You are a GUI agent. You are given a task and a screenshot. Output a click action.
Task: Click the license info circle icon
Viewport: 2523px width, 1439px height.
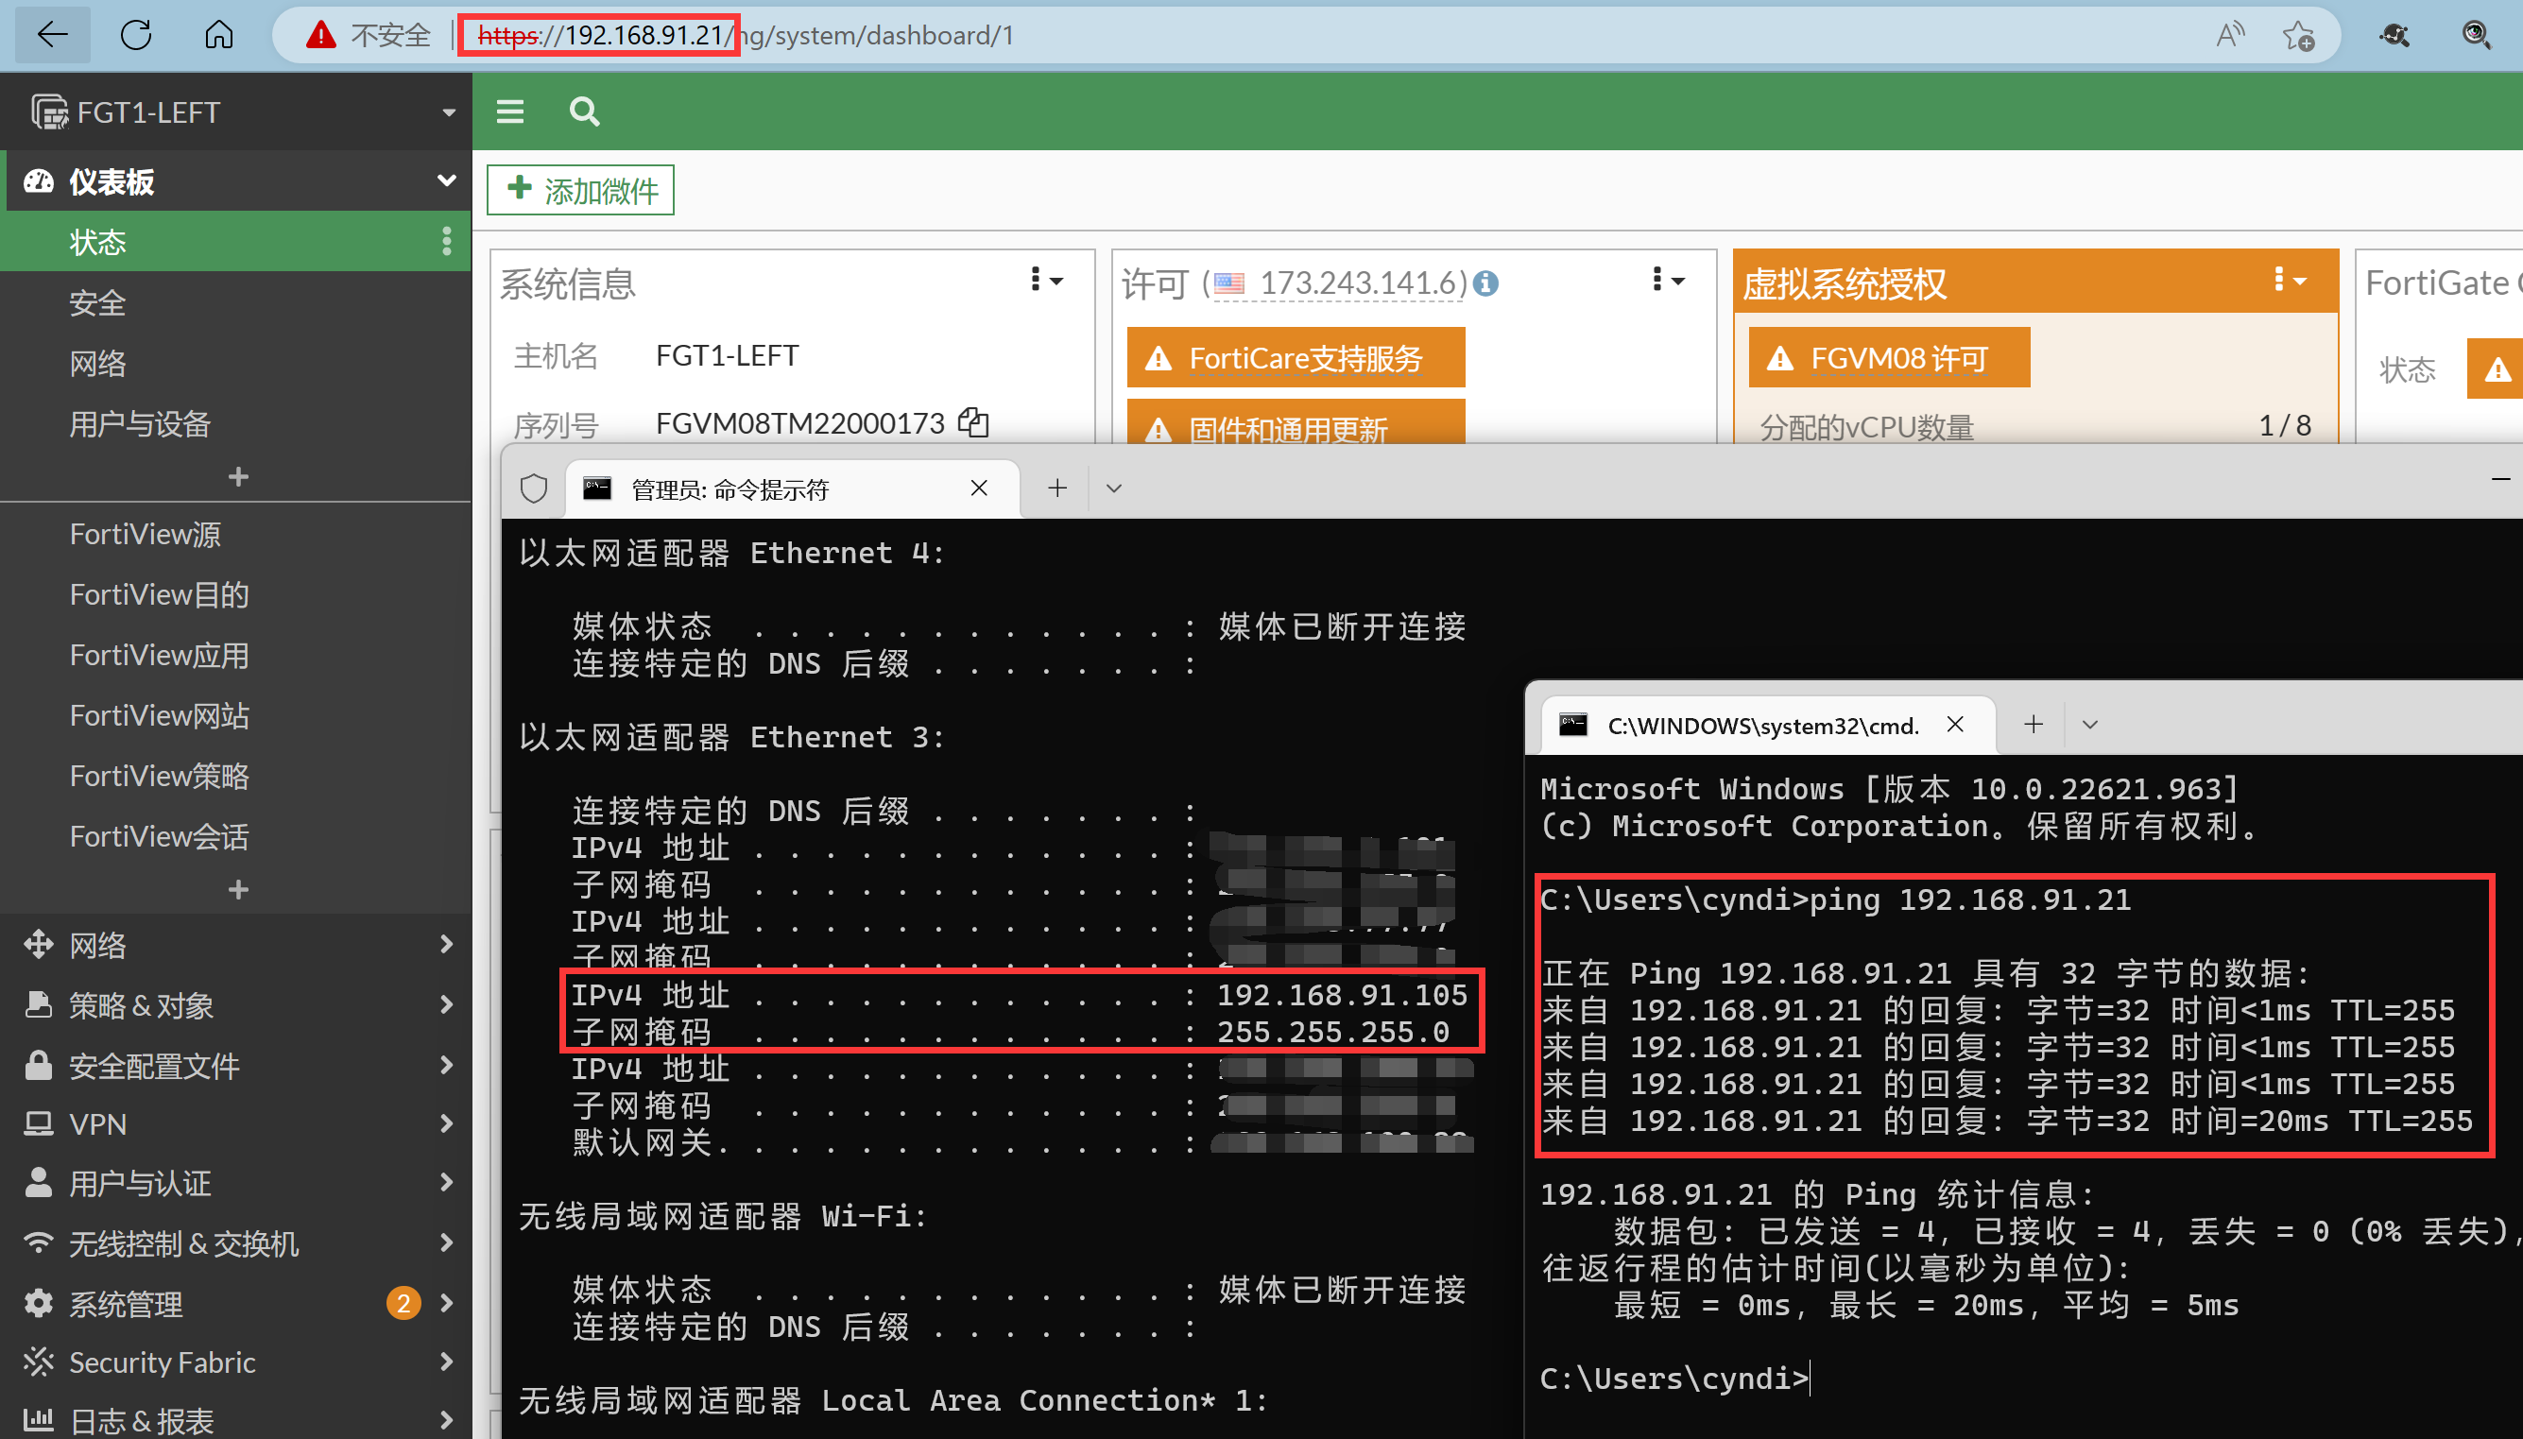[1485, 284]
